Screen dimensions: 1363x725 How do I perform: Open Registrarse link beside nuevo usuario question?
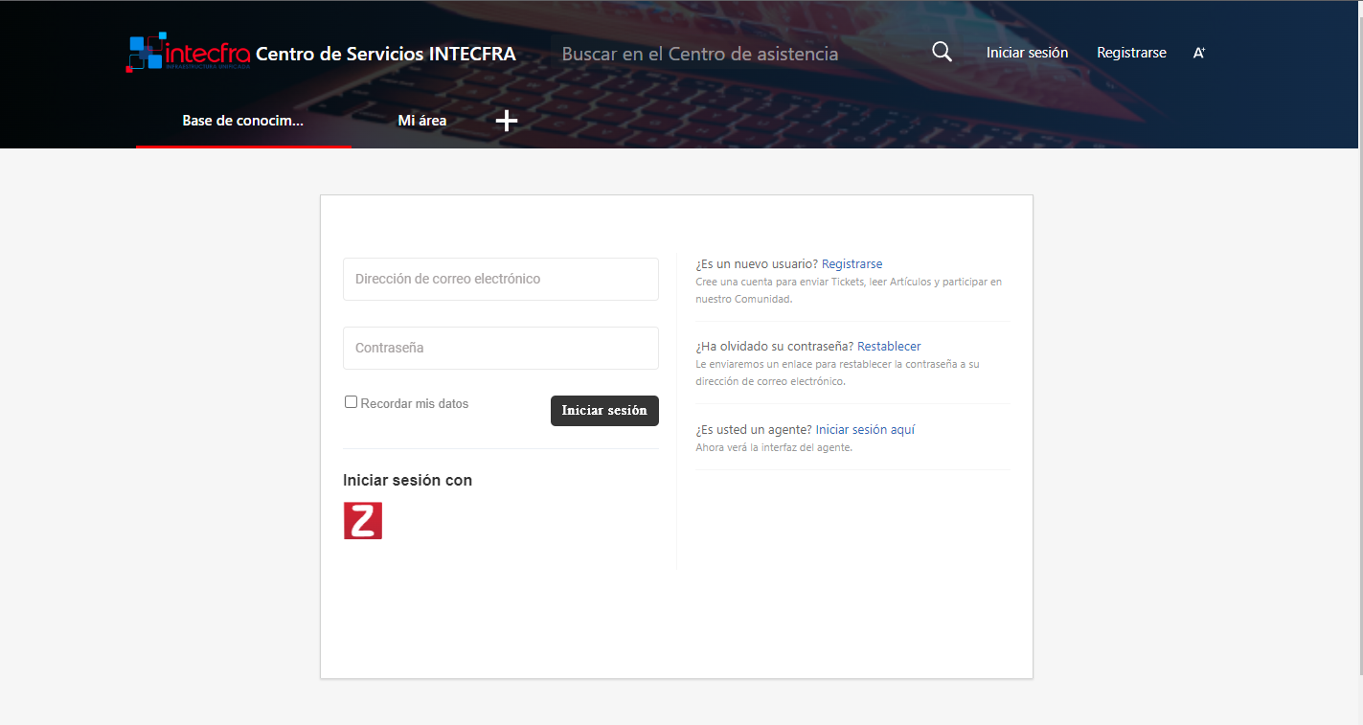(852, 264)
